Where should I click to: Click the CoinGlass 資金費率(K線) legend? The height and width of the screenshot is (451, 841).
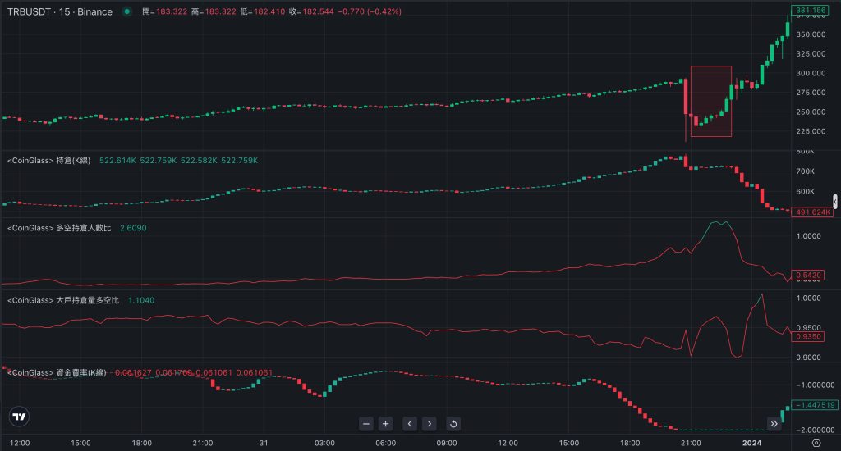(57, 373)
